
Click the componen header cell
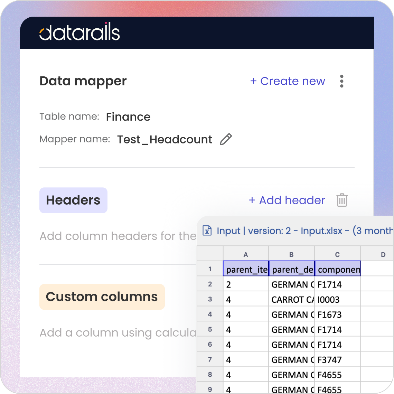(337, 269)
